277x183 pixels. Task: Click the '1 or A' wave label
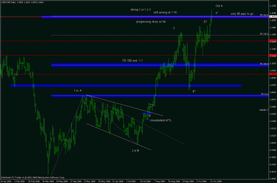(78, 91)
